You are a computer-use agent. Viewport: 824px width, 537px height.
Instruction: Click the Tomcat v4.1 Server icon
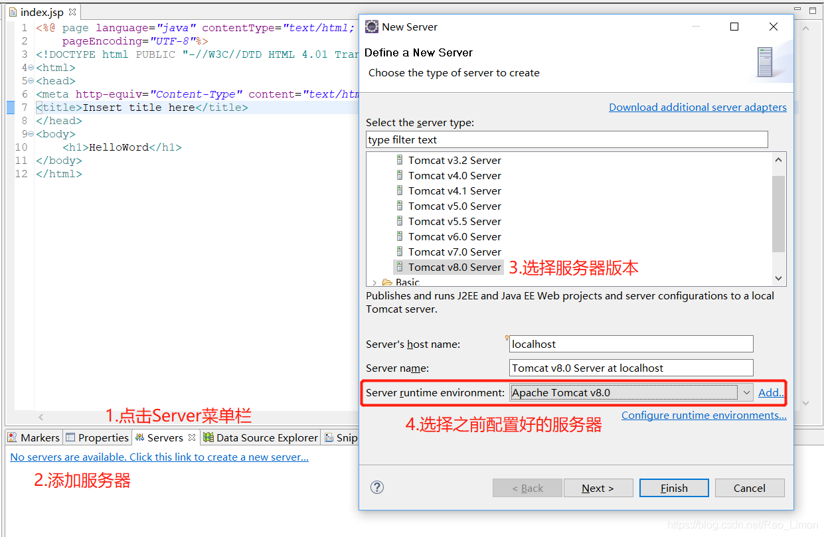pos(400,191)
